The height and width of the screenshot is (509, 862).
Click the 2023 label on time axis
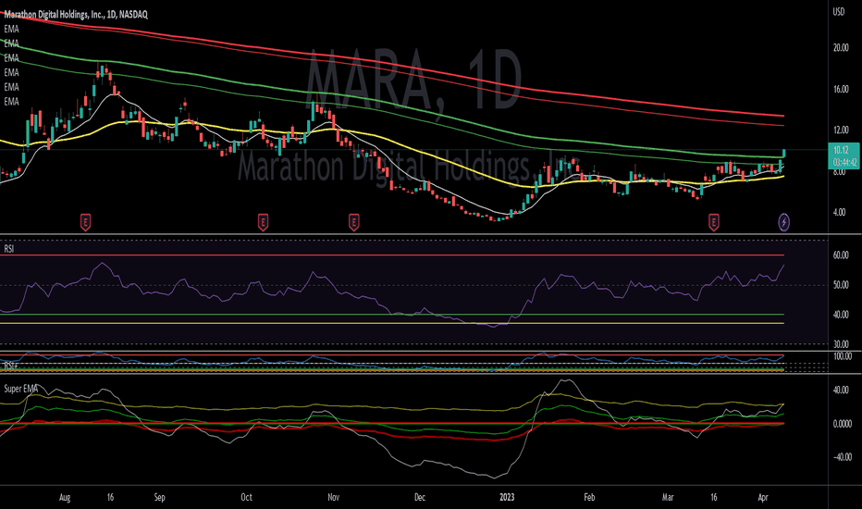(507, 498)
